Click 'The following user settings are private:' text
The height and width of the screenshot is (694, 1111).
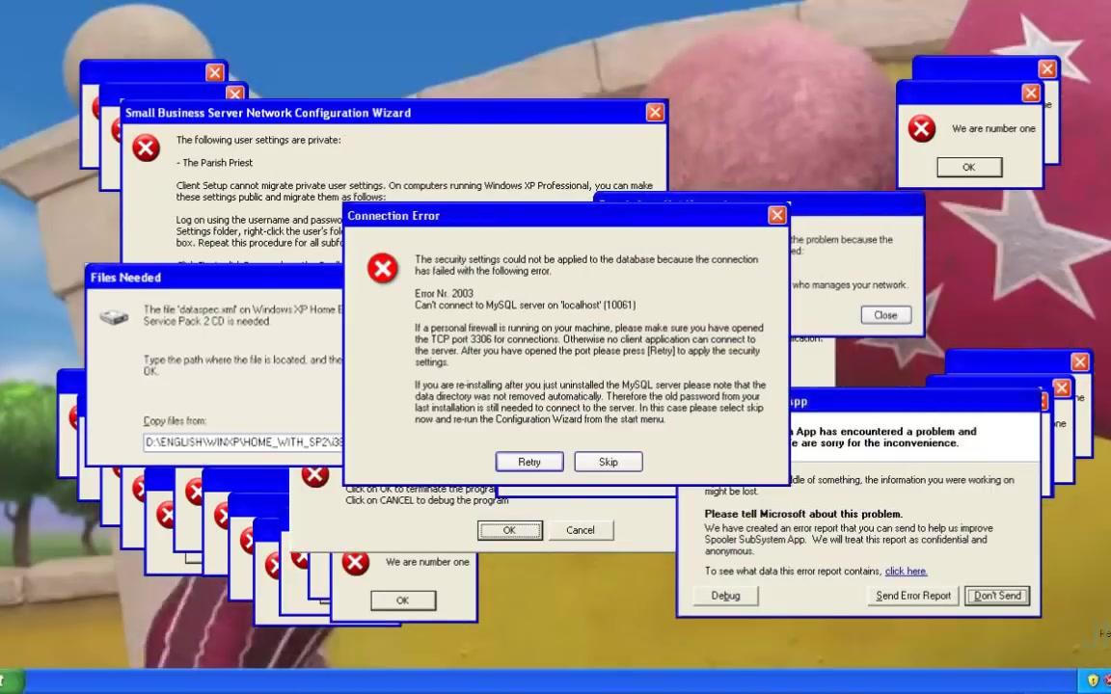pos(258,140)
